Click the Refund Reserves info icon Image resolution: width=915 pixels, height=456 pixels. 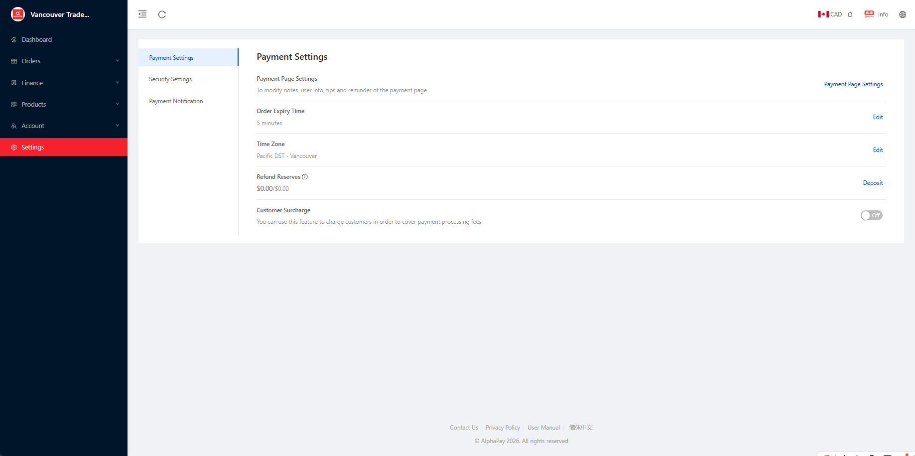click(x=305, y=177)
